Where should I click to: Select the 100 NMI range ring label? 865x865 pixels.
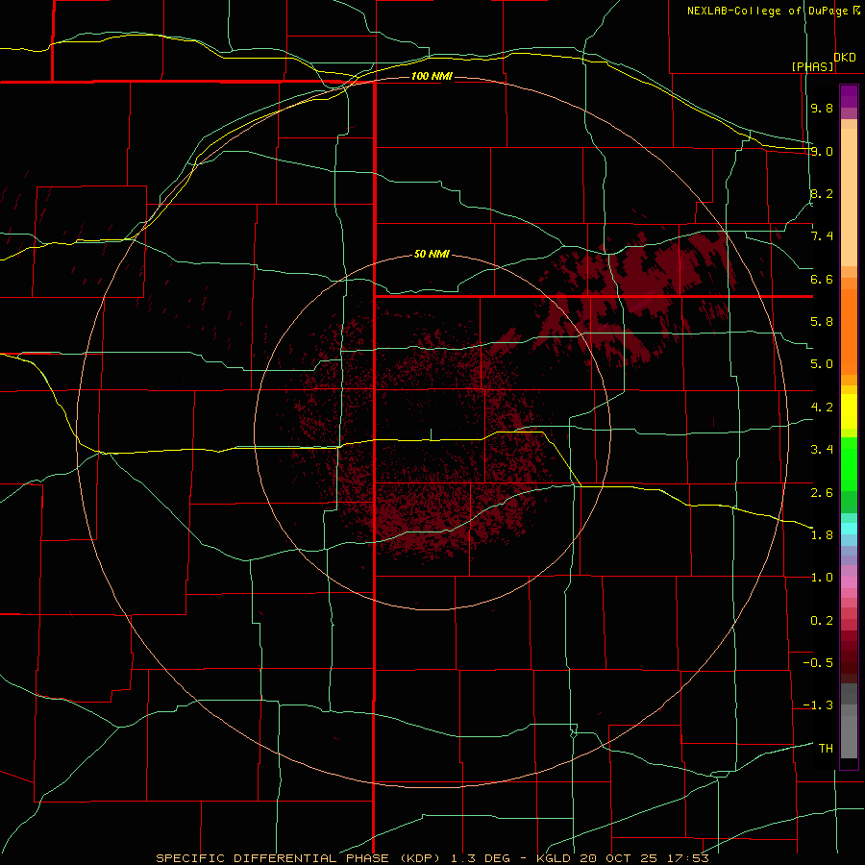[432, 76]
